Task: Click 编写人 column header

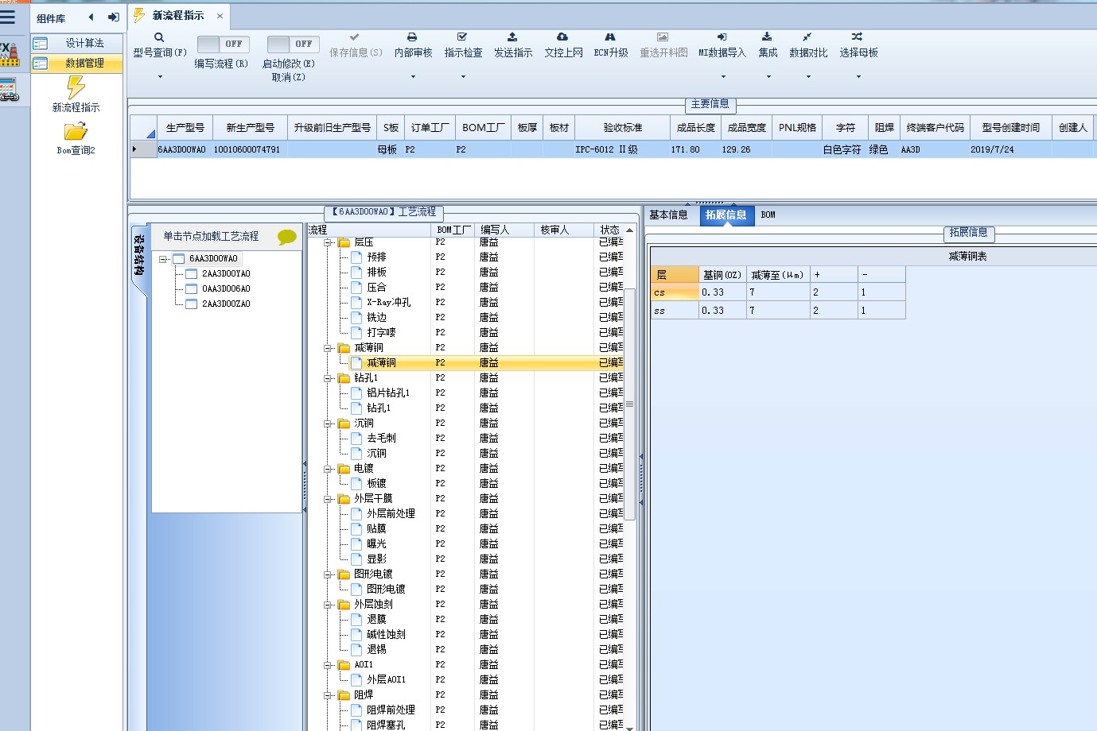Action: pos(504,230)
